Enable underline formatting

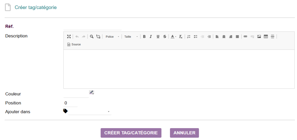pos(158,37)
